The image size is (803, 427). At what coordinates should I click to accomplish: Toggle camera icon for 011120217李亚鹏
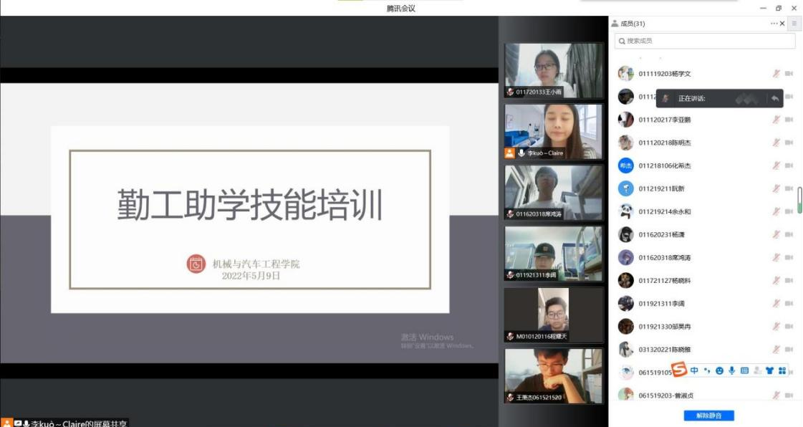coord(789,120)
